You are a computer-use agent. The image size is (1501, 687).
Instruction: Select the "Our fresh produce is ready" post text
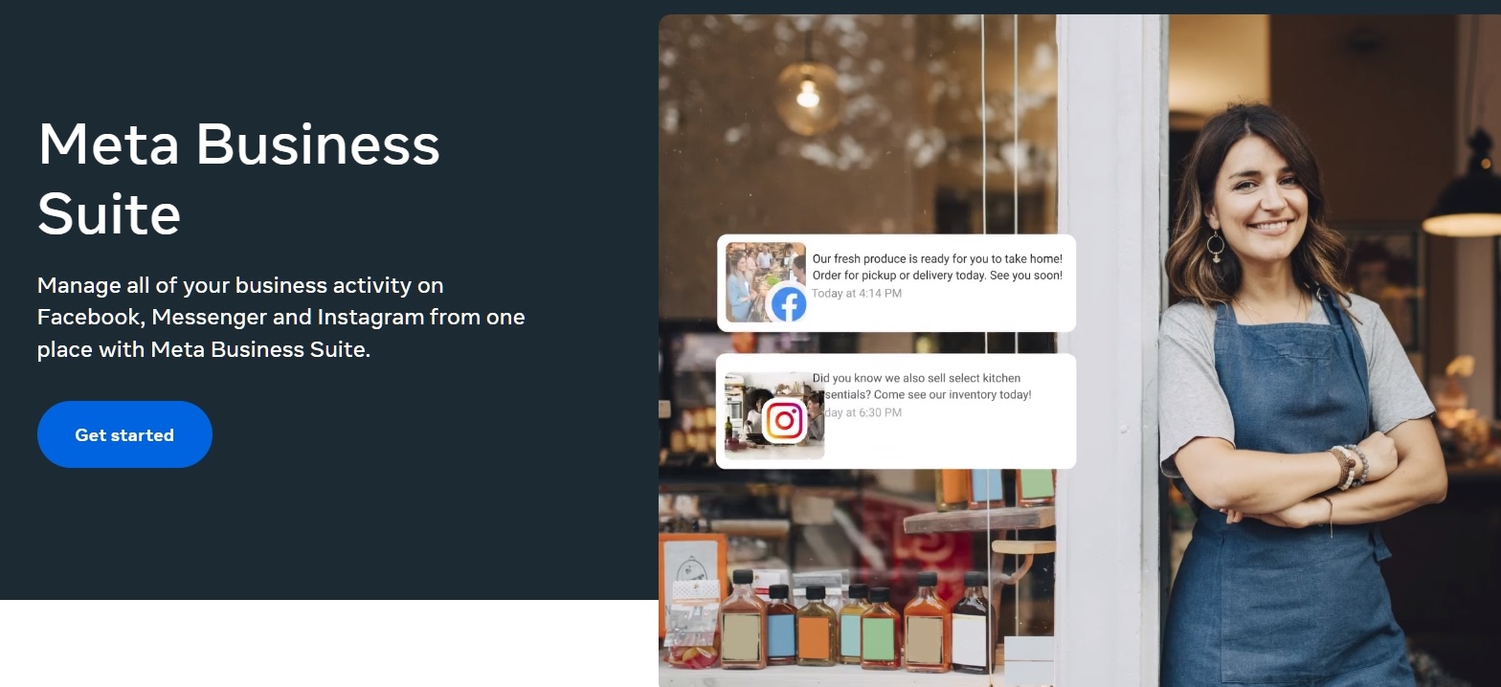tap(937, 267)
